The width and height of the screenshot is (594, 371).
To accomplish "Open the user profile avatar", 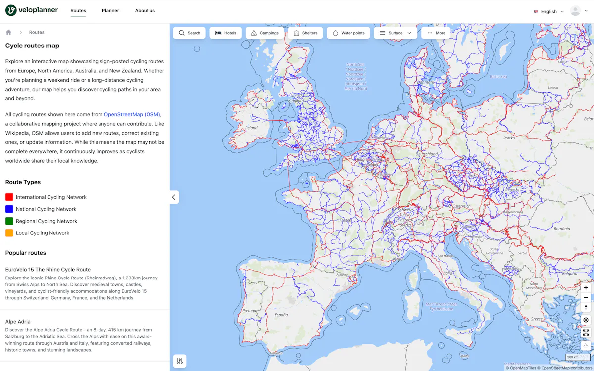I will pyautogui.click(x=575, y=11).
